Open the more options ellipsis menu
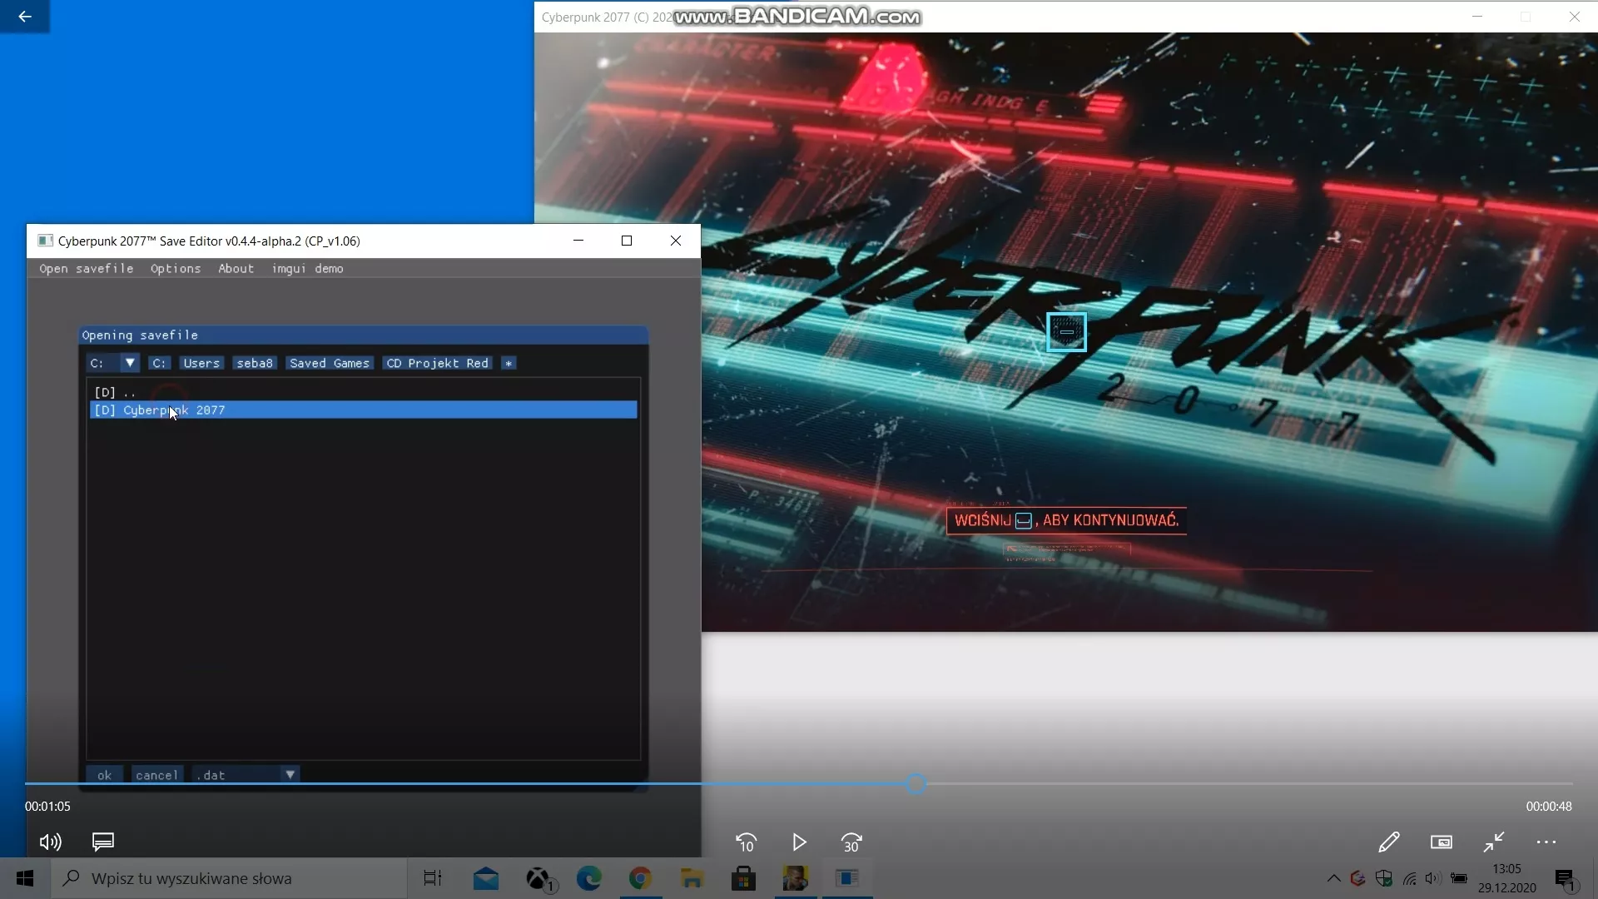 pyautogui.click(x=1546, y=842)
